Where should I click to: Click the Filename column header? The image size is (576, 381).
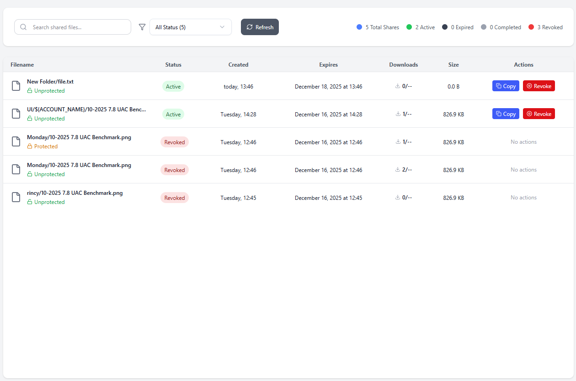[22, 65]
